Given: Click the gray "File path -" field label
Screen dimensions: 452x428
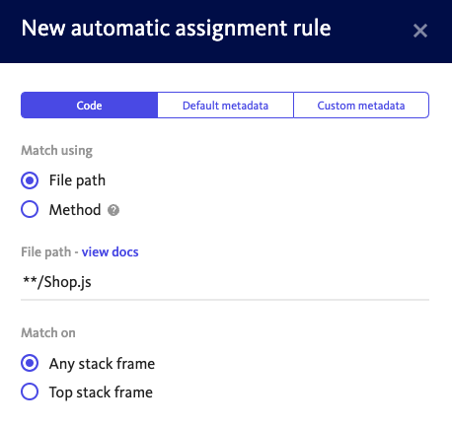Looking at the screenshot, I should (x=49, y=252).
